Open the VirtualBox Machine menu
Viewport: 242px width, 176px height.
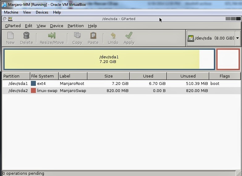(11, 12)
